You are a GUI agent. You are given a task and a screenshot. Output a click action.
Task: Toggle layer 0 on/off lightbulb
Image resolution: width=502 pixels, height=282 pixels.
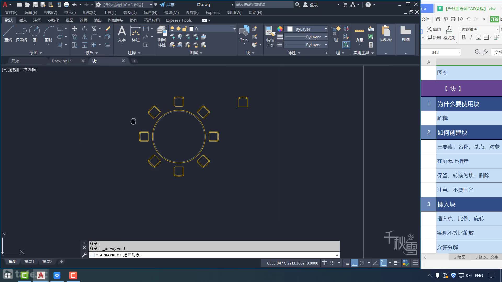tap(172, 29)
